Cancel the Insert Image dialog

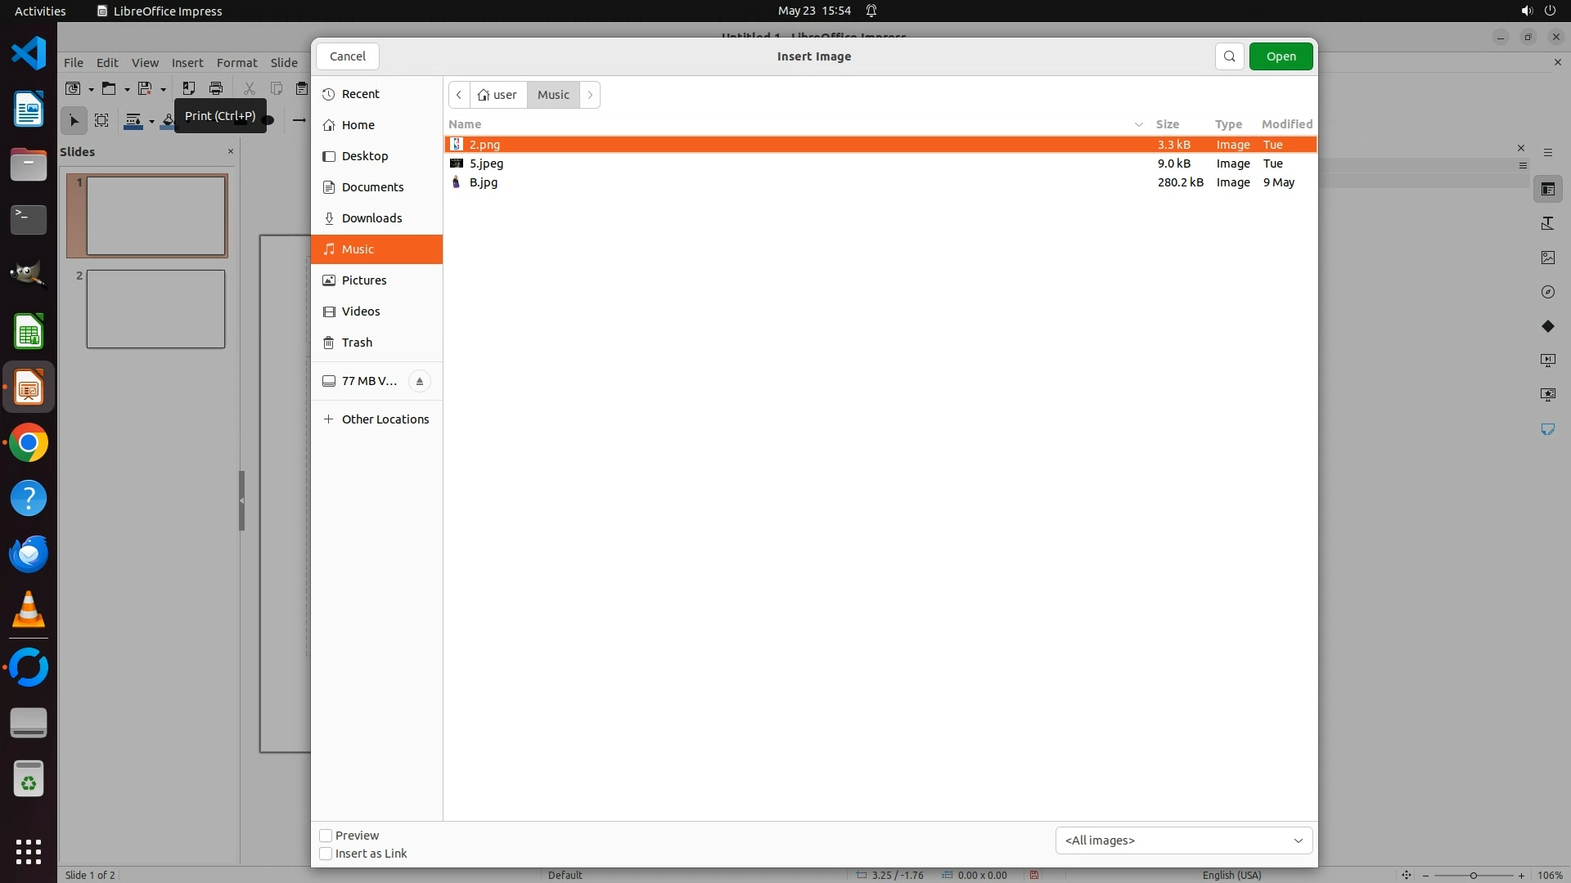click(x=348, y=56)
